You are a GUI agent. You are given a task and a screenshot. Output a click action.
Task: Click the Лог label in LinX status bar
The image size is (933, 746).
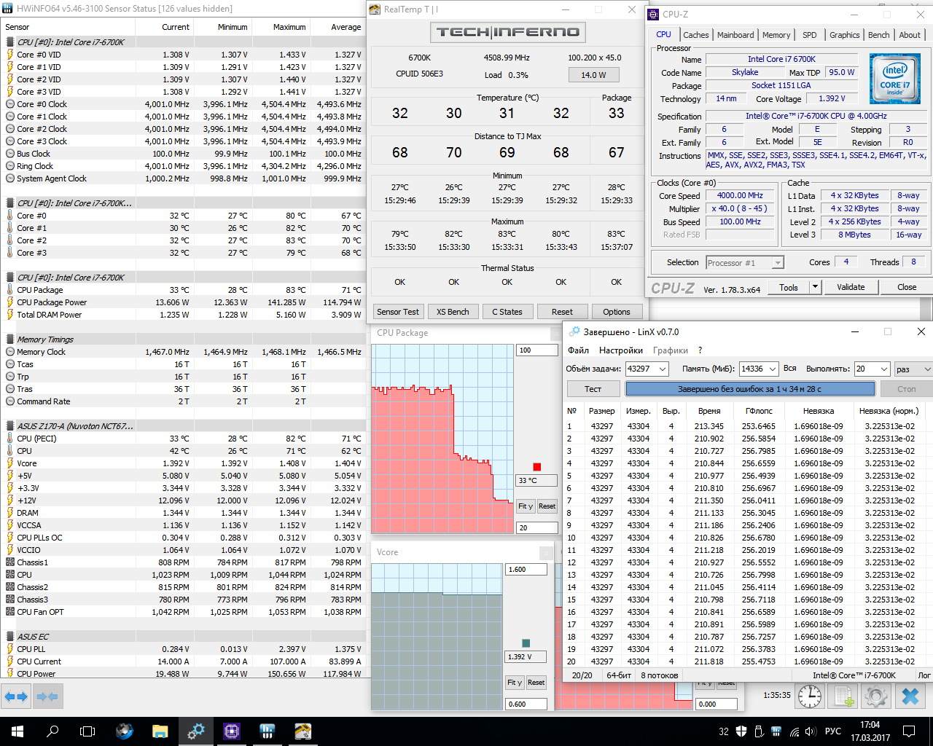click(924, 675)
